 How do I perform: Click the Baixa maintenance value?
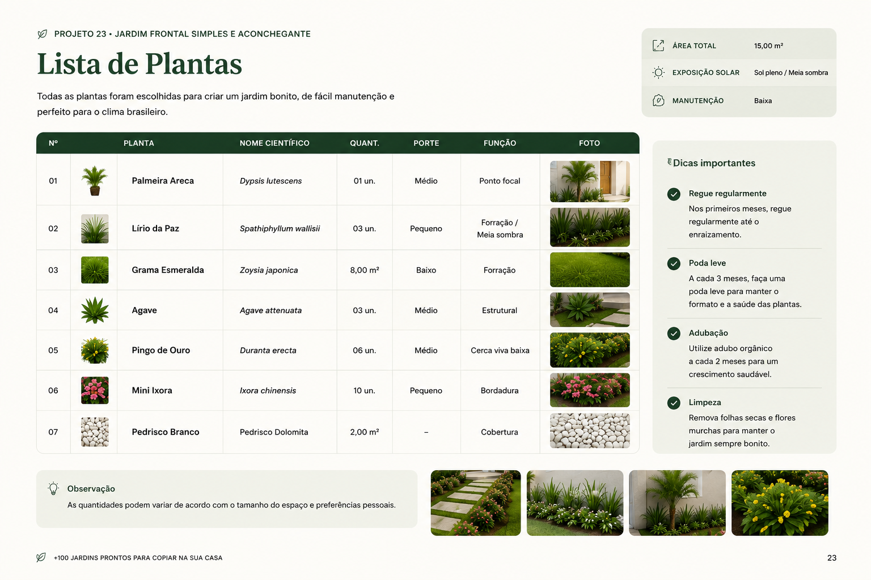point(763,101)
